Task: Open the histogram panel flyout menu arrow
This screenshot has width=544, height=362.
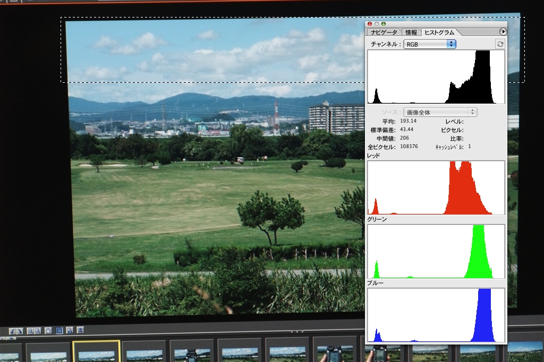Action: (503, 32)
